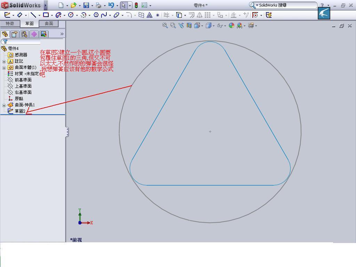
Task: Open the PropertyManager tab icon
Action: [x=15, y=34]
